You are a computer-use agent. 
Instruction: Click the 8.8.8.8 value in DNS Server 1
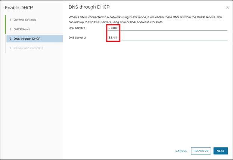[x=113, y=28]
